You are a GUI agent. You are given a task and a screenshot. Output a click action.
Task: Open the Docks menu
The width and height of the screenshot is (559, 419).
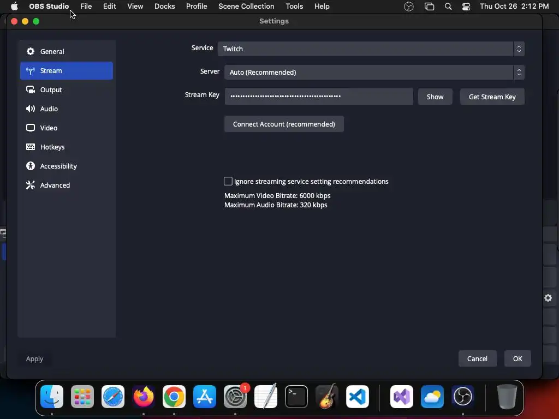click(x=165, y=6)
